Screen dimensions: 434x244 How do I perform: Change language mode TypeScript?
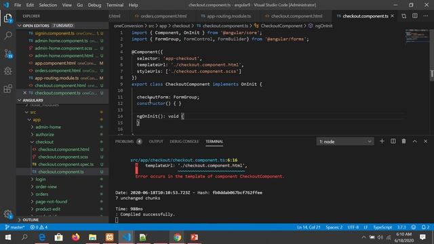(x=382, y=227)
